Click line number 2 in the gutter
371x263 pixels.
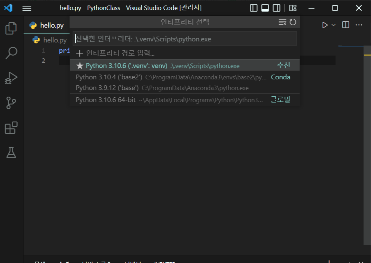click(x=43, y=60)
